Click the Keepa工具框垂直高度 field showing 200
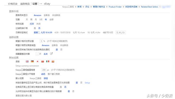Viewport: 175px width, 99px height. (x=44, y=70)
